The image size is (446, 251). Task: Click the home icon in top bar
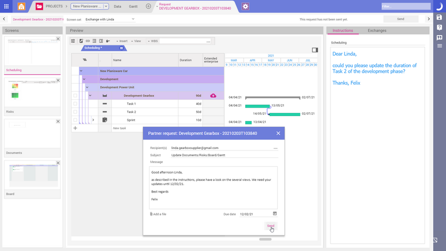(21, 6)
